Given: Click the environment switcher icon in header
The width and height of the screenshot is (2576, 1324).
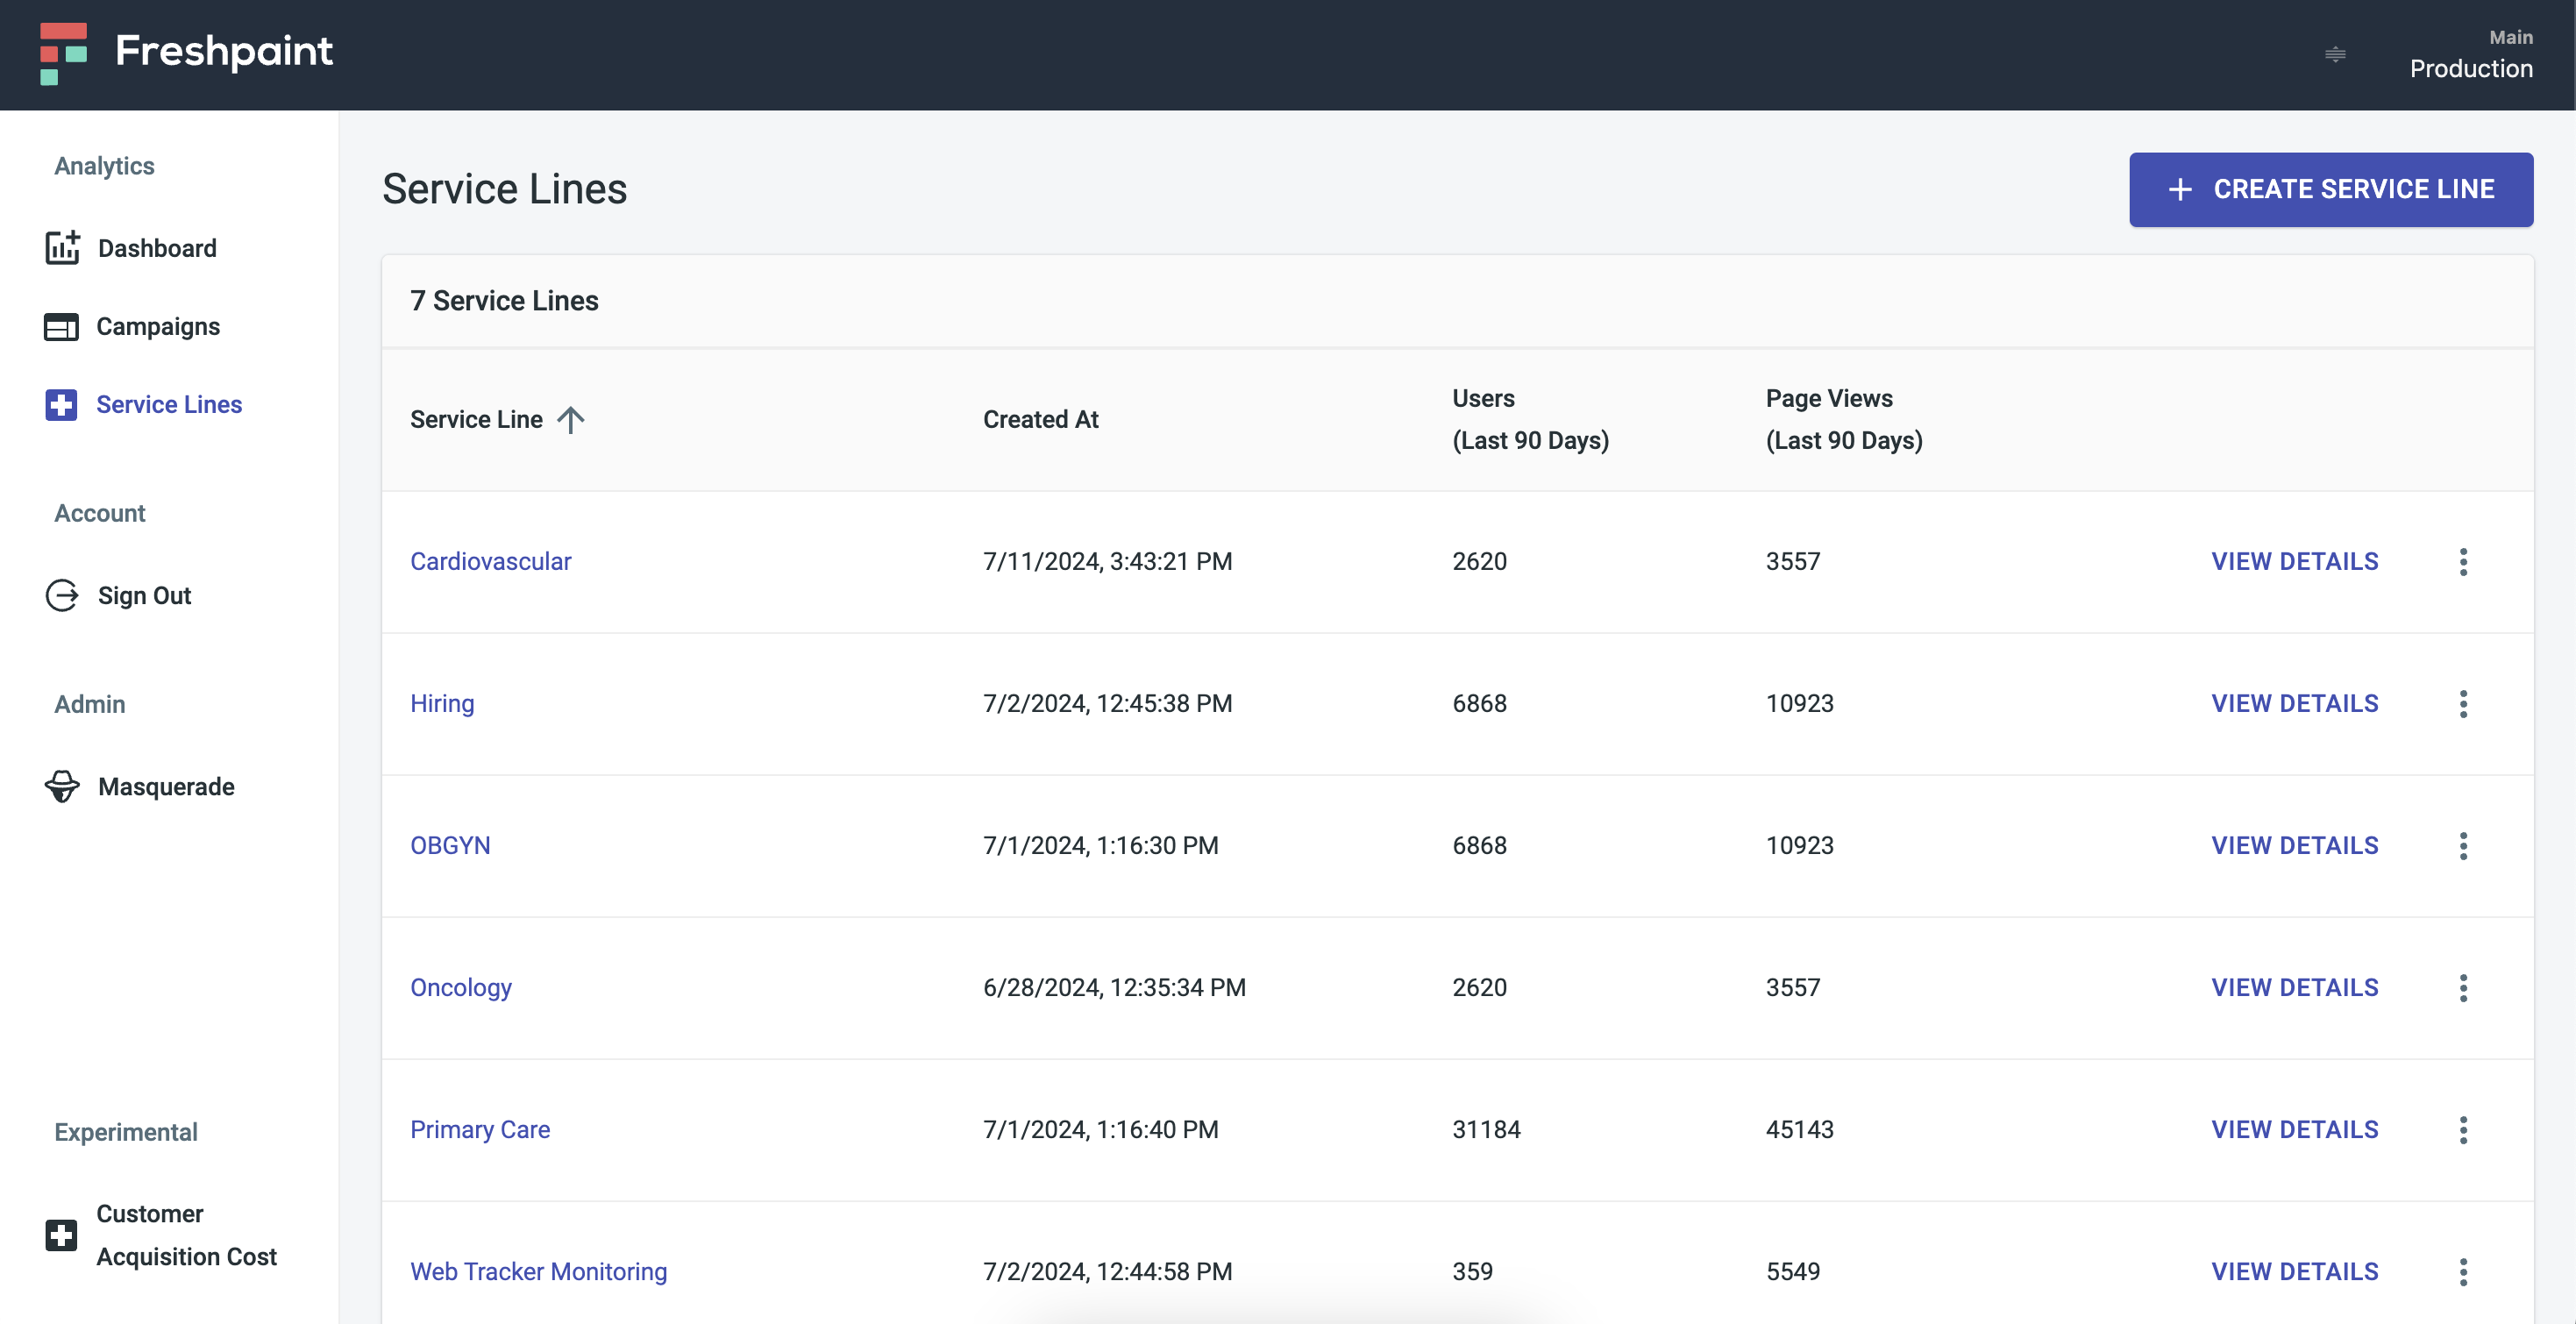Looking at the screenshot, I should click(2335, 54).
